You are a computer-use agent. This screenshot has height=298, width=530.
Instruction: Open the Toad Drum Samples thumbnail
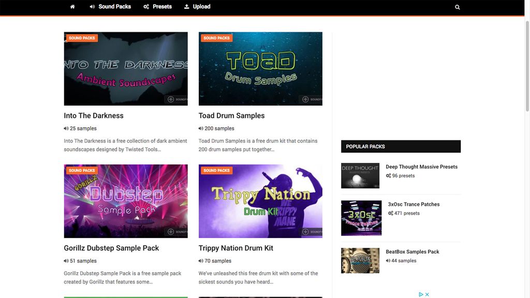tap(260, 68)
